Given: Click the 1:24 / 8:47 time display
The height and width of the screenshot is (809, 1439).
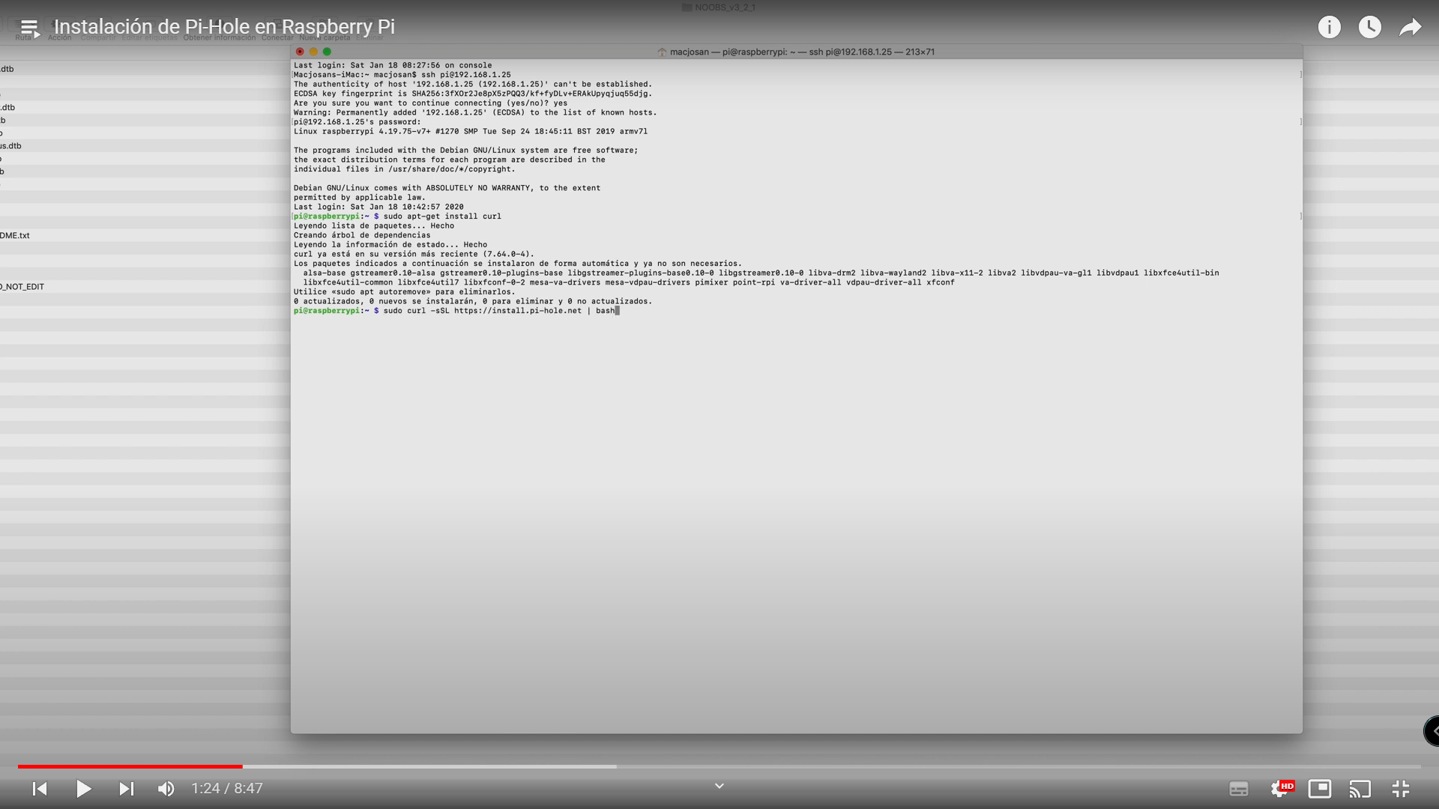Looking at the screenshot, I should pyautogui.click(x=226, y=789).
